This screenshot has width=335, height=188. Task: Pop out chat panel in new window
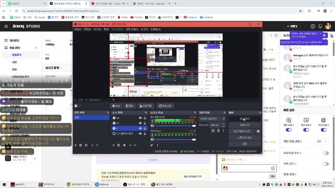(276, 35)
